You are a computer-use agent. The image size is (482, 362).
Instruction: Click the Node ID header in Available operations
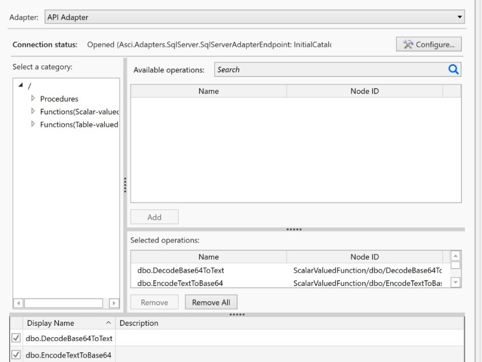(364, 91)
